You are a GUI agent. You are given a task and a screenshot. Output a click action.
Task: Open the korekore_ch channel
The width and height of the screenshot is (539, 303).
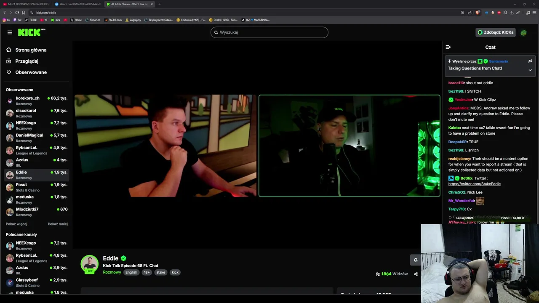click(x=37, y=101)
